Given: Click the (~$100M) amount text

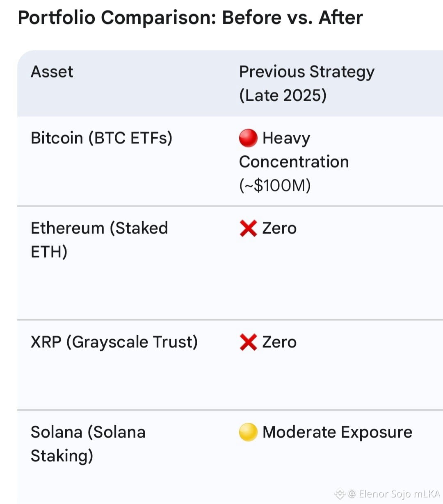Looking at the screenshot, I should [275, 185].
